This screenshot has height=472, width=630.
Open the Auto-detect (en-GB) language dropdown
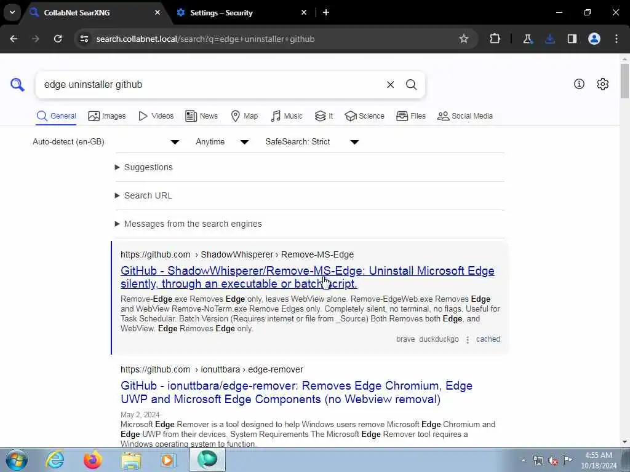[106, 142]
